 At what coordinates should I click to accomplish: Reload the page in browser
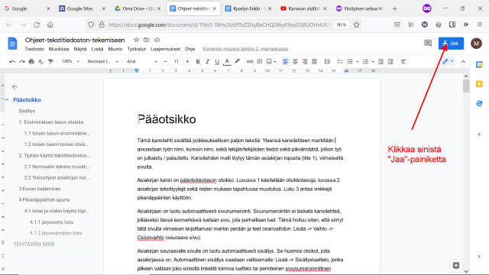[x=37, y=24]
